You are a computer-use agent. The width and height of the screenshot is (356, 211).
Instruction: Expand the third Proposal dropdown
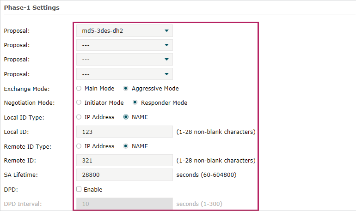(x=124, y=60)
